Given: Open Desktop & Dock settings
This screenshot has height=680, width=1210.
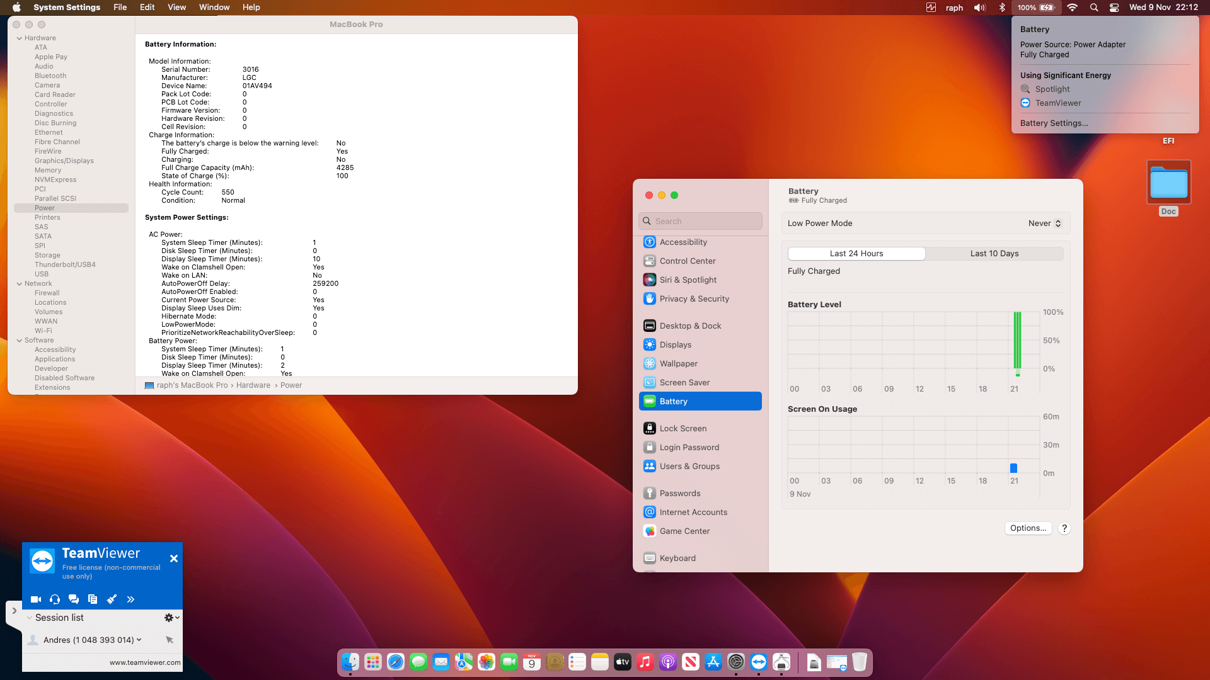Looking at the screenshot, I should 700,326.
